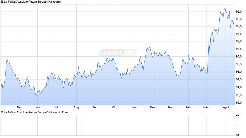The image size is (246, 138).
Task: Click the 'Sep.' month label
Action: [x=95, y=108]
